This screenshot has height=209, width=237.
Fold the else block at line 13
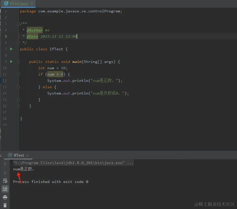coord(18,87)
